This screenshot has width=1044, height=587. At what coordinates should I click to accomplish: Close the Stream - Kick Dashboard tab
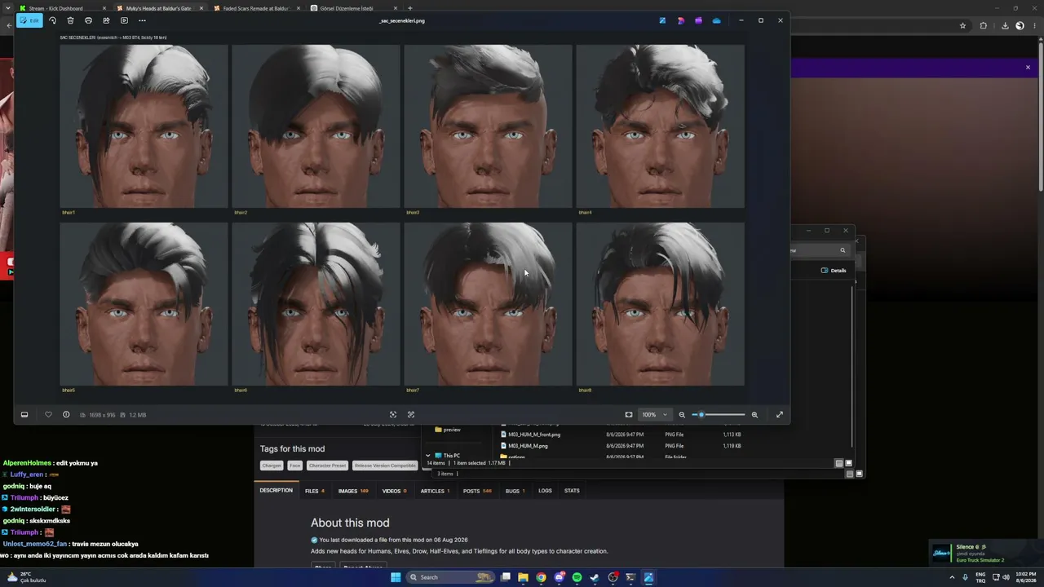[104, 8]
